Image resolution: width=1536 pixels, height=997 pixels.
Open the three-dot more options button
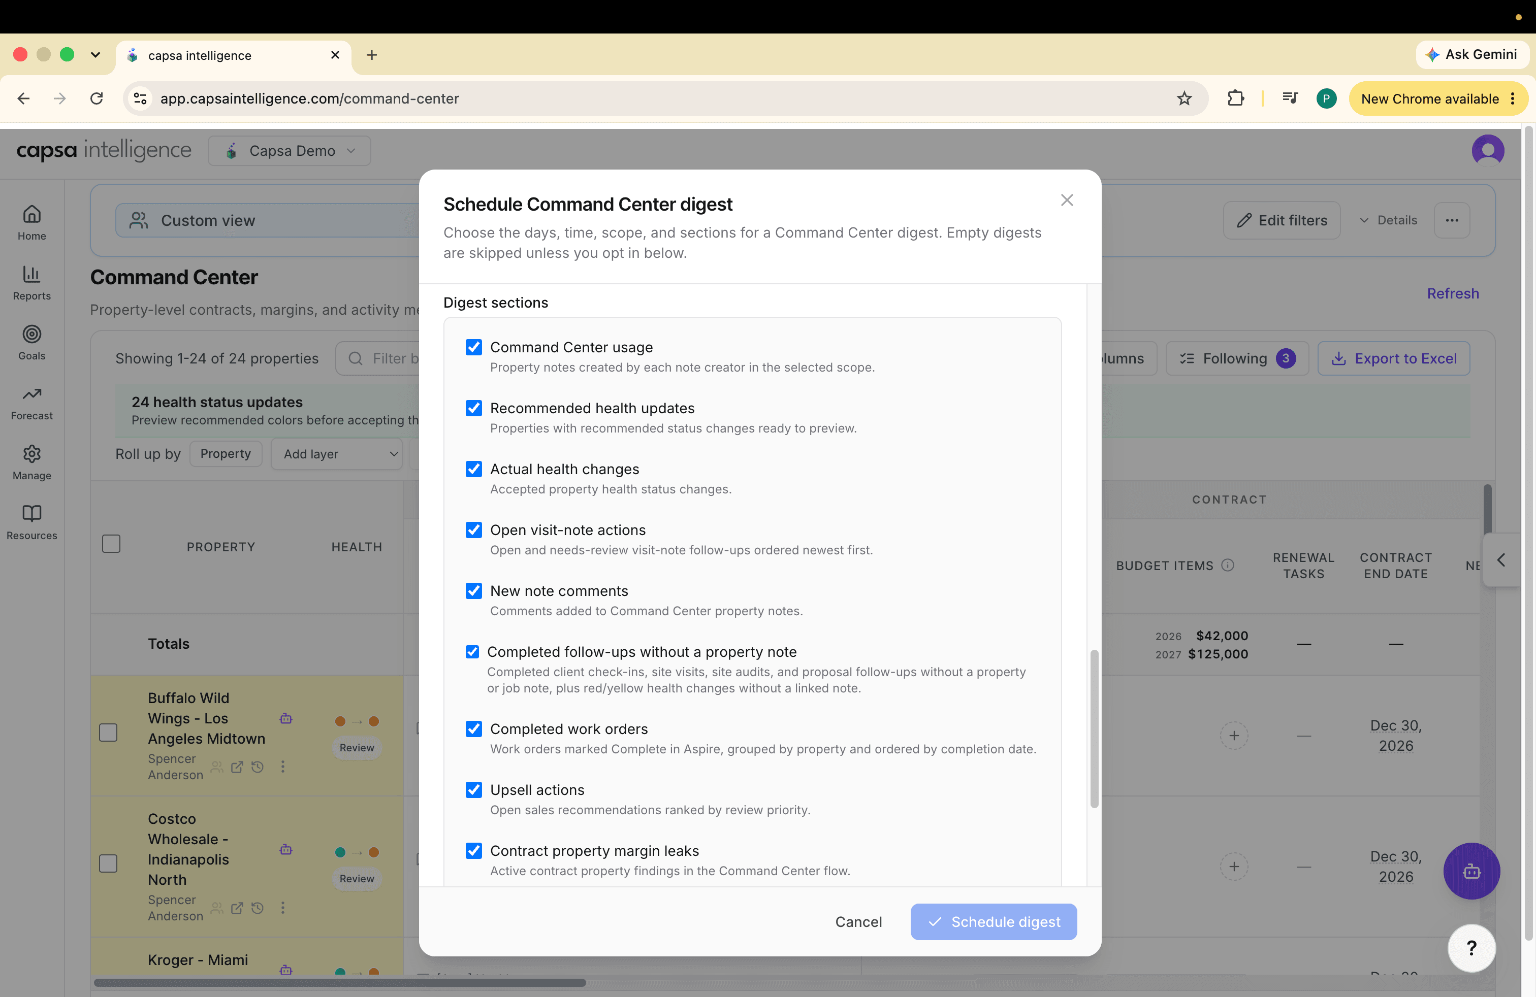coord(1452,220)
